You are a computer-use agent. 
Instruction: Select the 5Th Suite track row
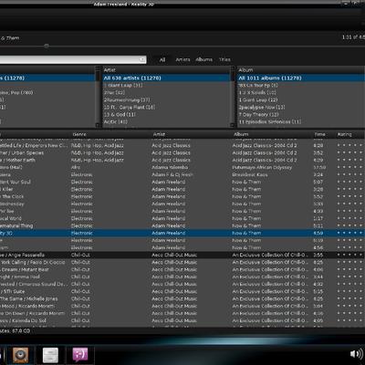click(x=182, y=292)
